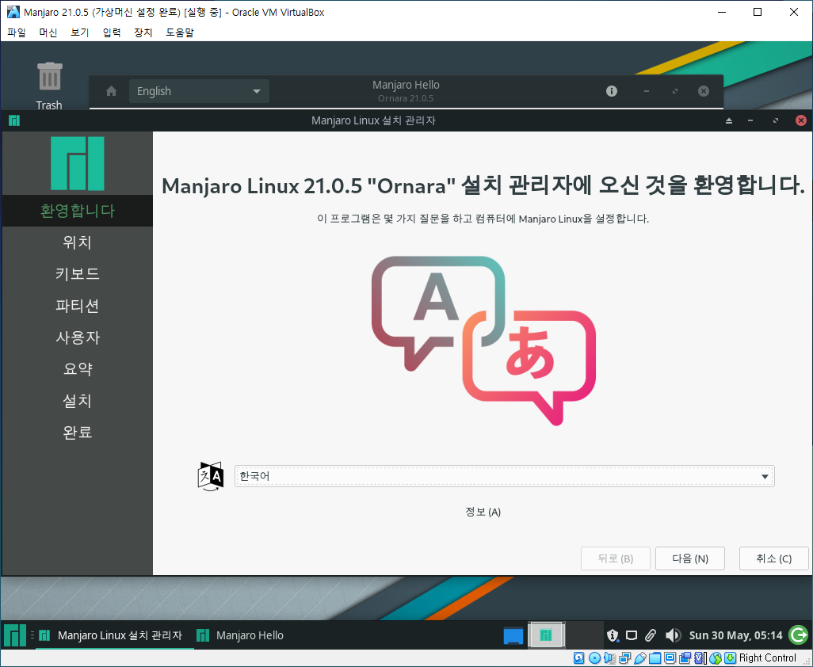Click the Sun 30 May, 05:14 clock
This screenshot has height=667, width=813.
(x=735, y=635)
